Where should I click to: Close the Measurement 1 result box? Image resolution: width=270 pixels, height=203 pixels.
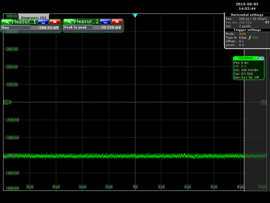coord(54,22)
